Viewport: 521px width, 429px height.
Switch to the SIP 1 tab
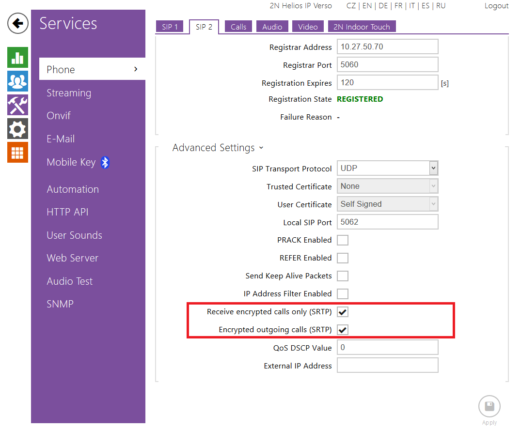[170, 27]
